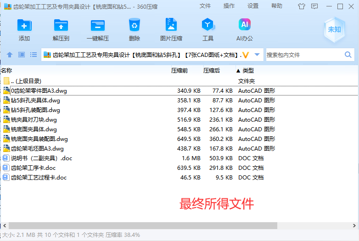
Task: Sort by the 类型 column header
Action: (x=248, y=71)
